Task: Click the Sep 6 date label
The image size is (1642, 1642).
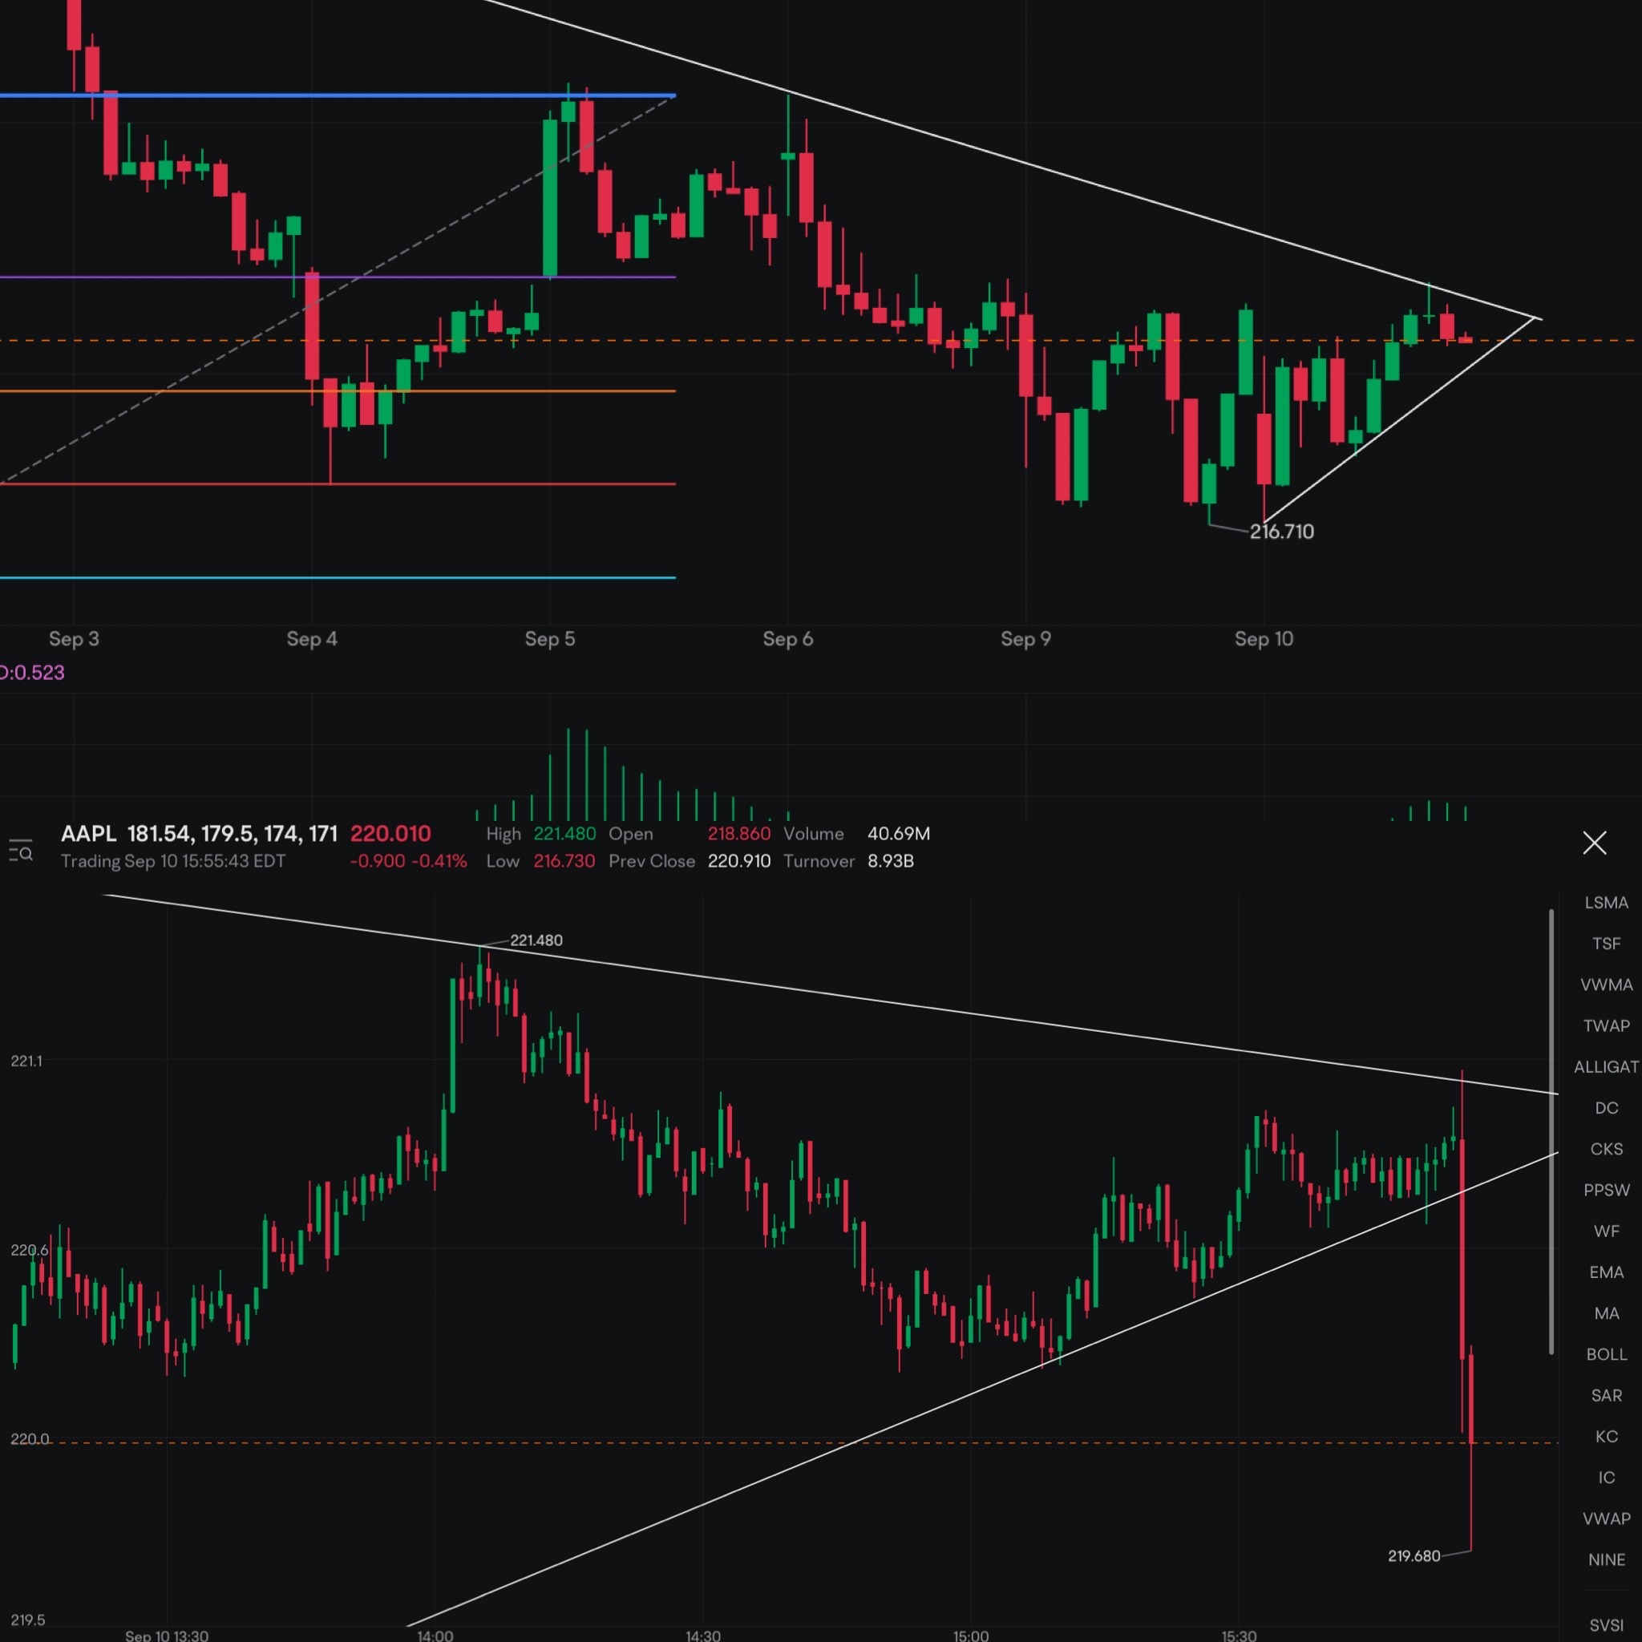Action: (788, 639)
